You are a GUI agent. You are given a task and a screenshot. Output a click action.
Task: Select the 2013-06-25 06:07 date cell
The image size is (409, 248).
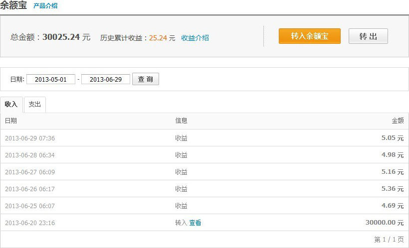click(30, 206)
